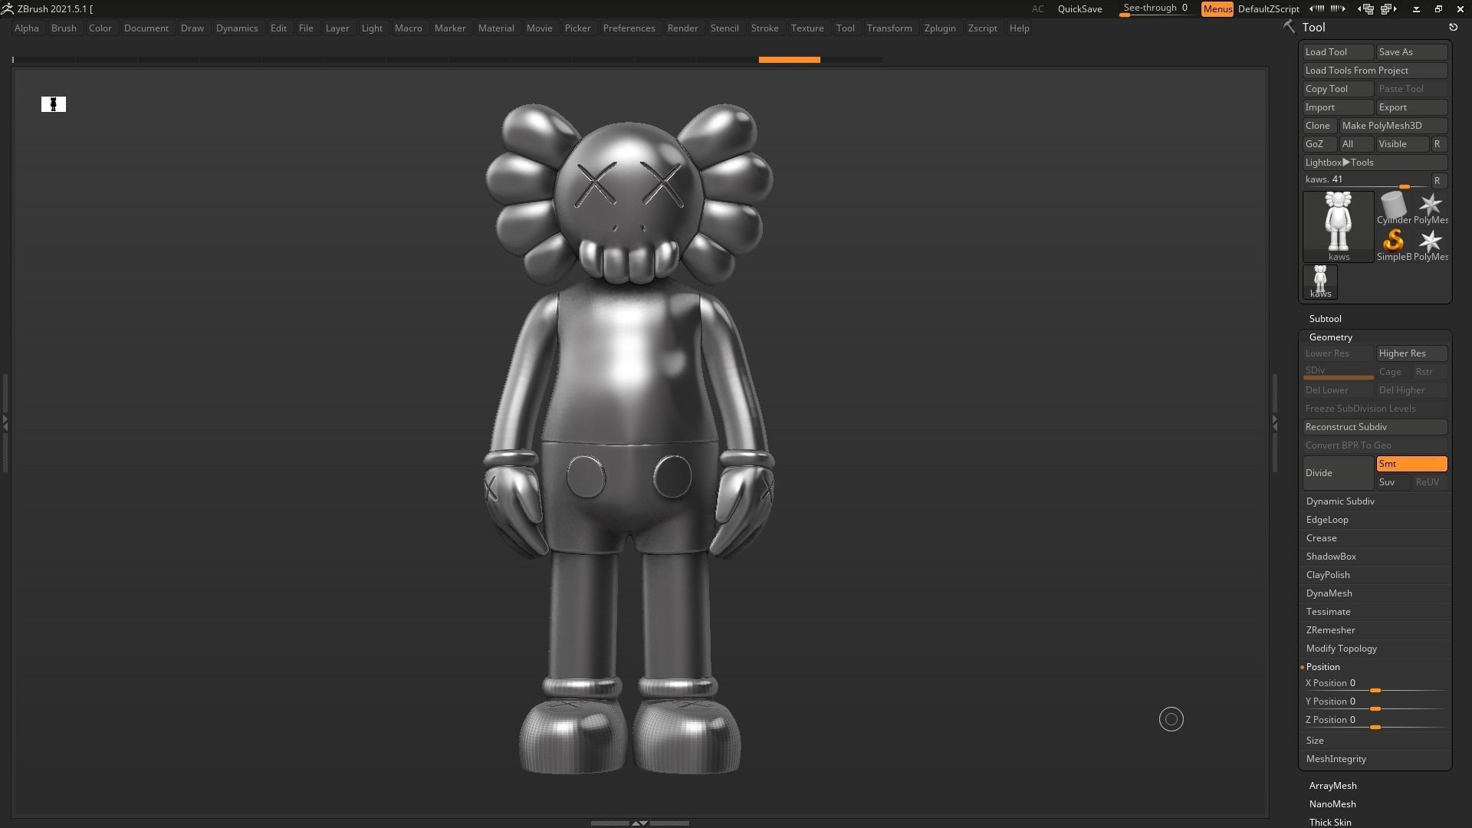Image resolution: width=1472 pixels, height=828 pixels.
Task: Select the large kaws tool thumbnail
Action: [1339, 227]
